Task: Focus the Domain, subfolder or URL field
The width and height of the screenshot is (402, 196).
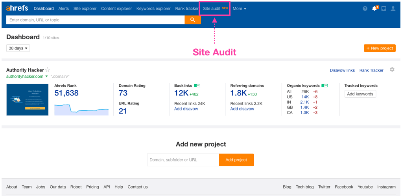Action: [183, 159]
